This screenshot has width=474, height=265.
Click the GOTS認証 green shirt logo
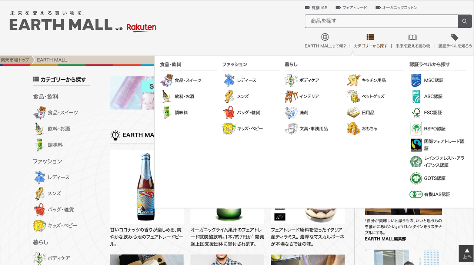point(416,178)
